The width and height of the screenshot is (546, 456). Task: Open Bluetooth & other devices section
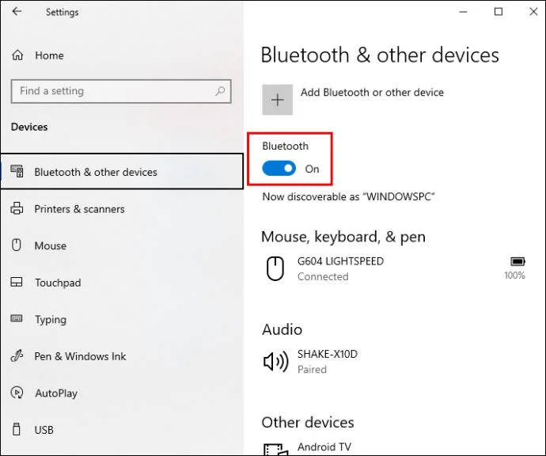click(x=122, y=171)
